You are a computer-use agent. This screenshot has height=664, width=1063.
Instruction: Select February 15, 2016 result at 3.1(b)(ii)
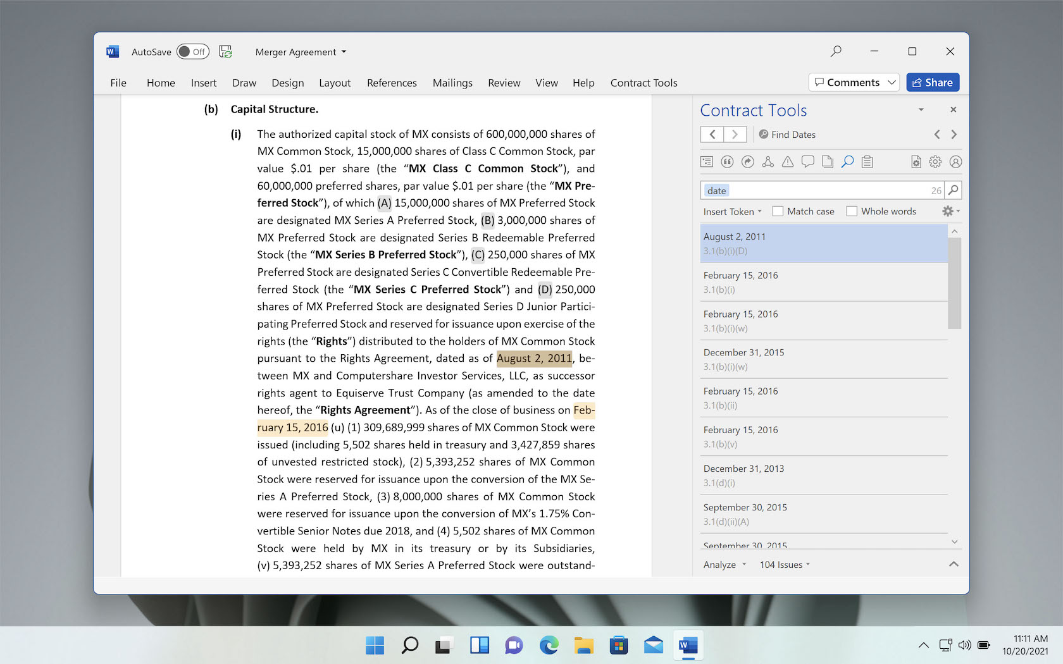pyautogui.click(x=824, y=398)
